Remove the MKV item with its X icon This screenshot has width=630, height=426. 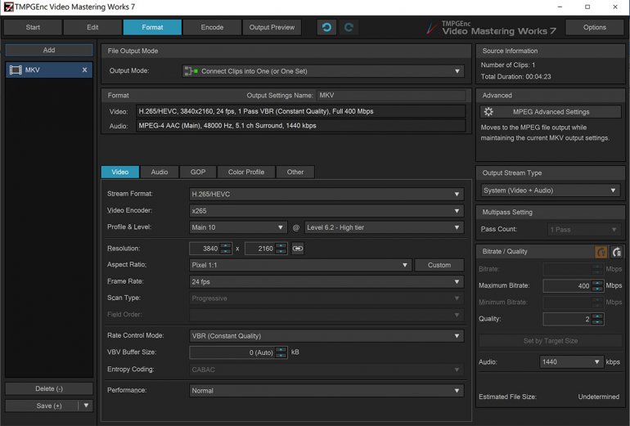(84, 70)
